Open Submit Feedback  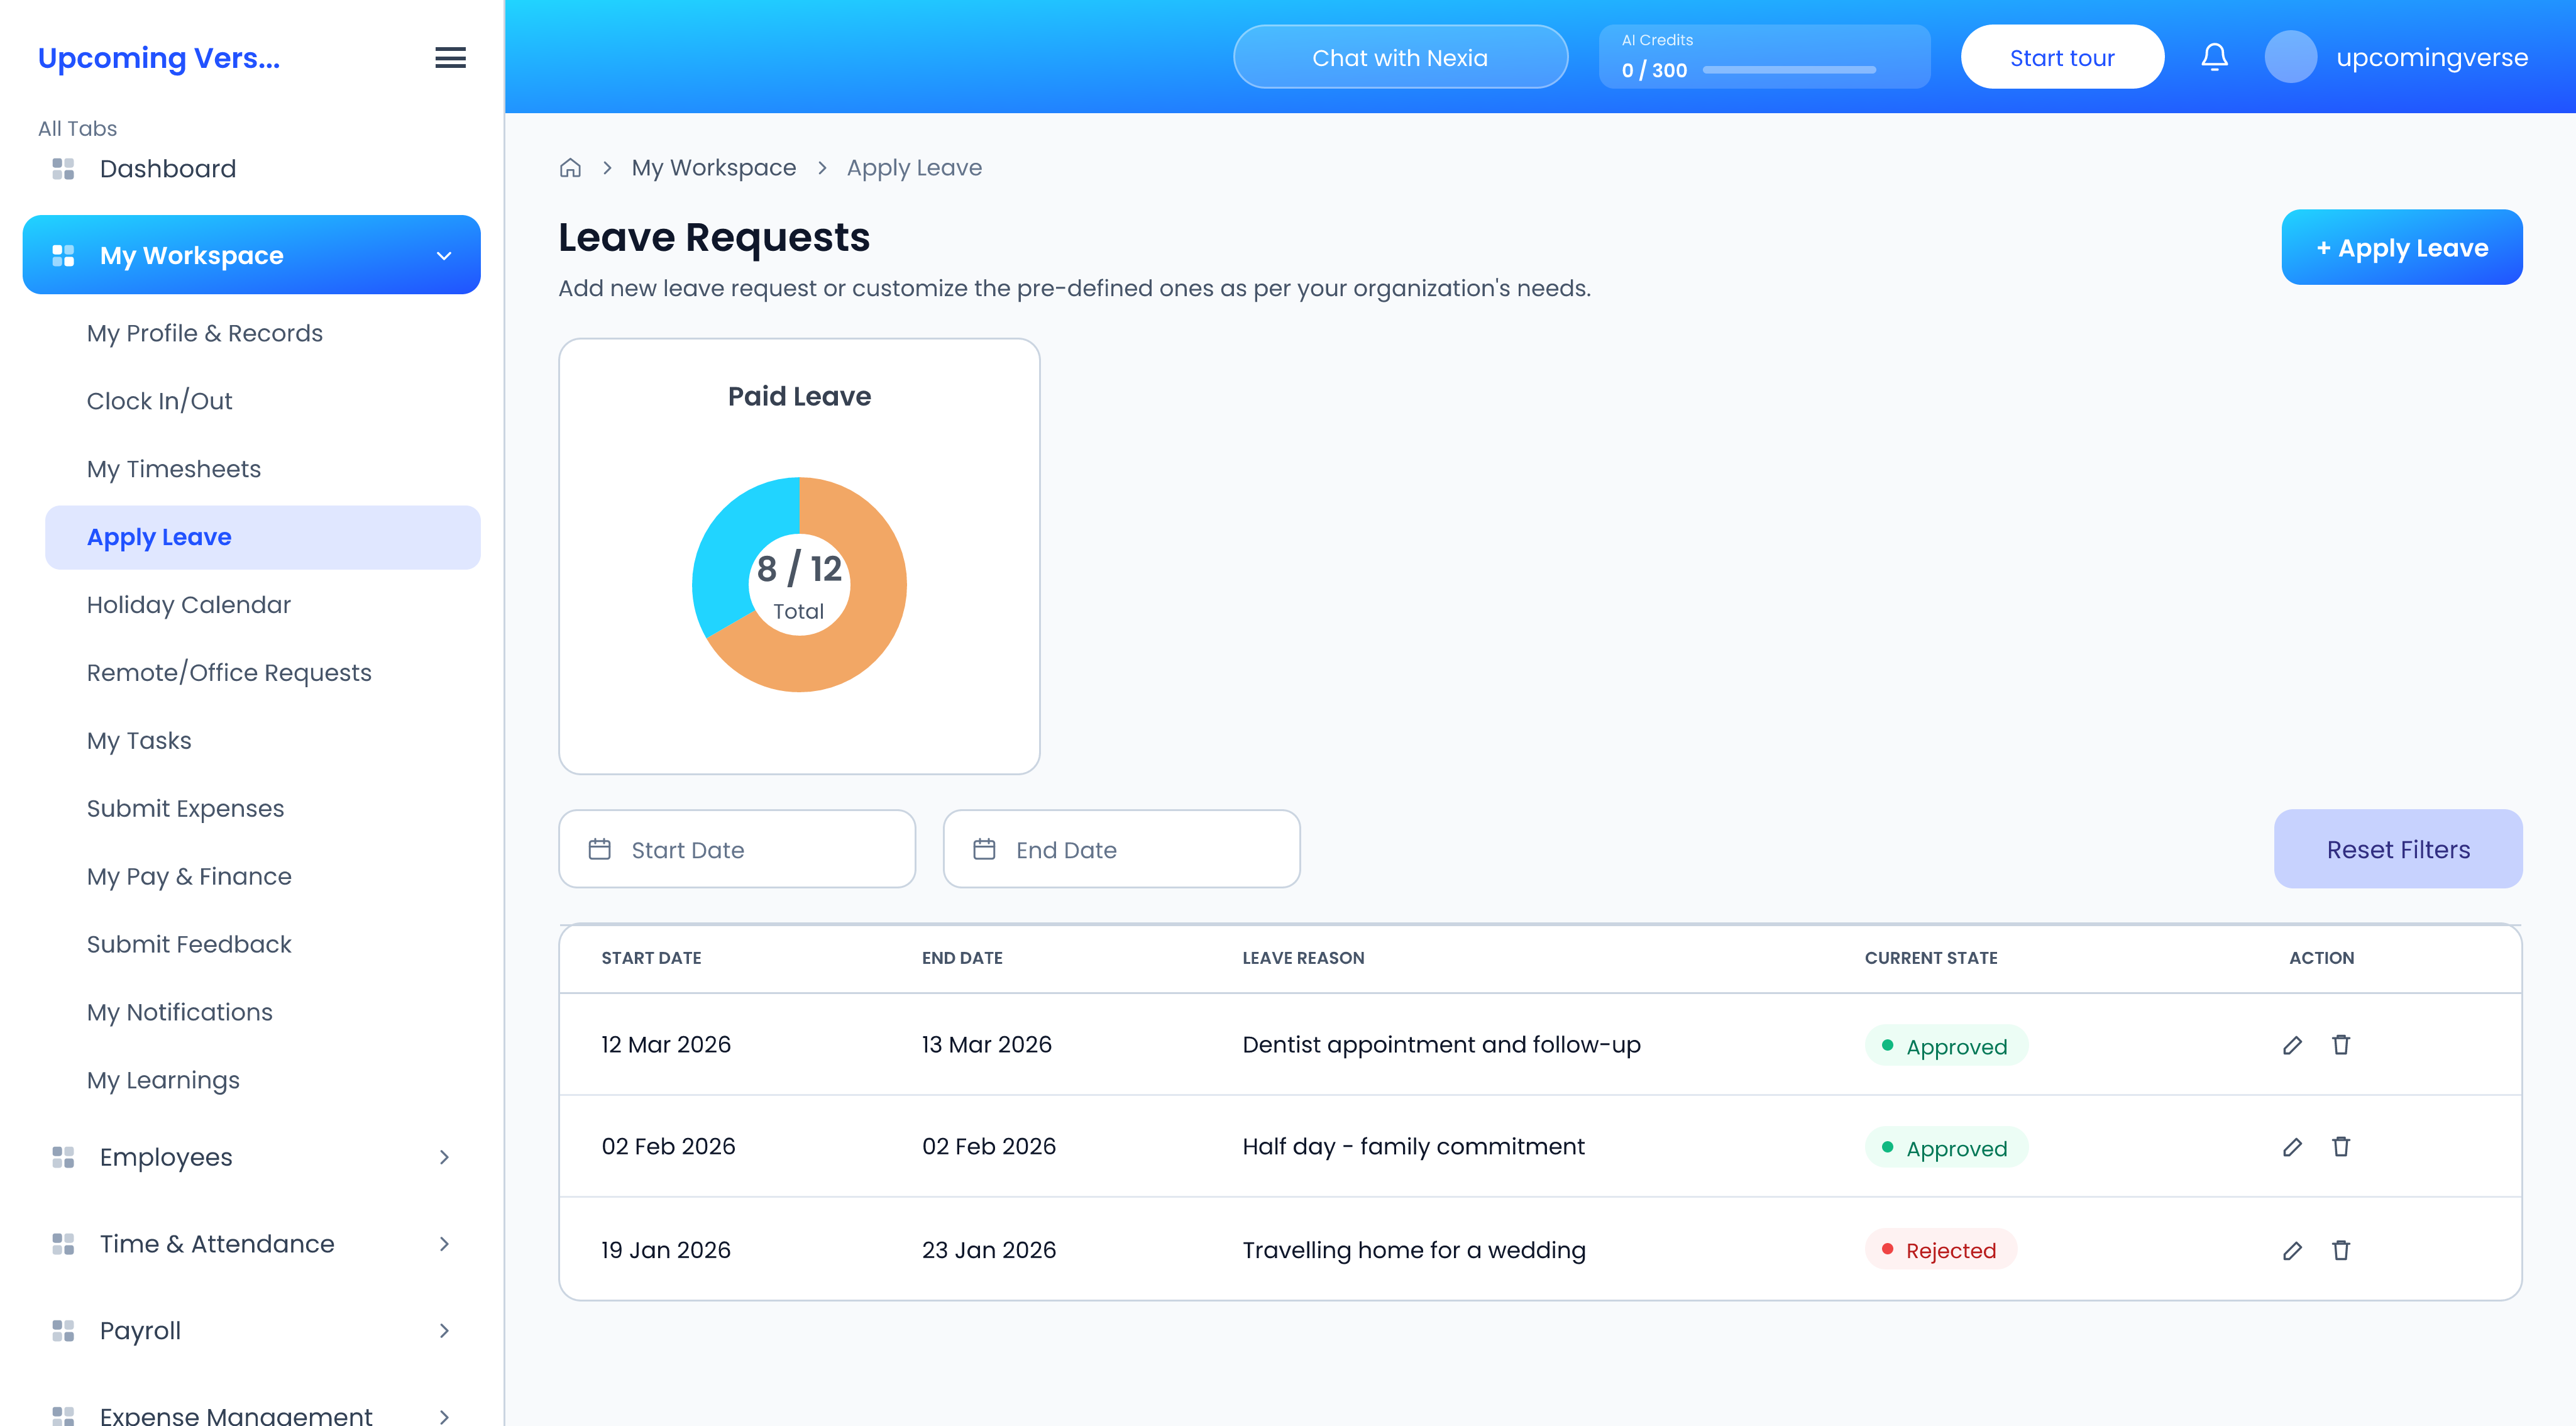[189, 945]
